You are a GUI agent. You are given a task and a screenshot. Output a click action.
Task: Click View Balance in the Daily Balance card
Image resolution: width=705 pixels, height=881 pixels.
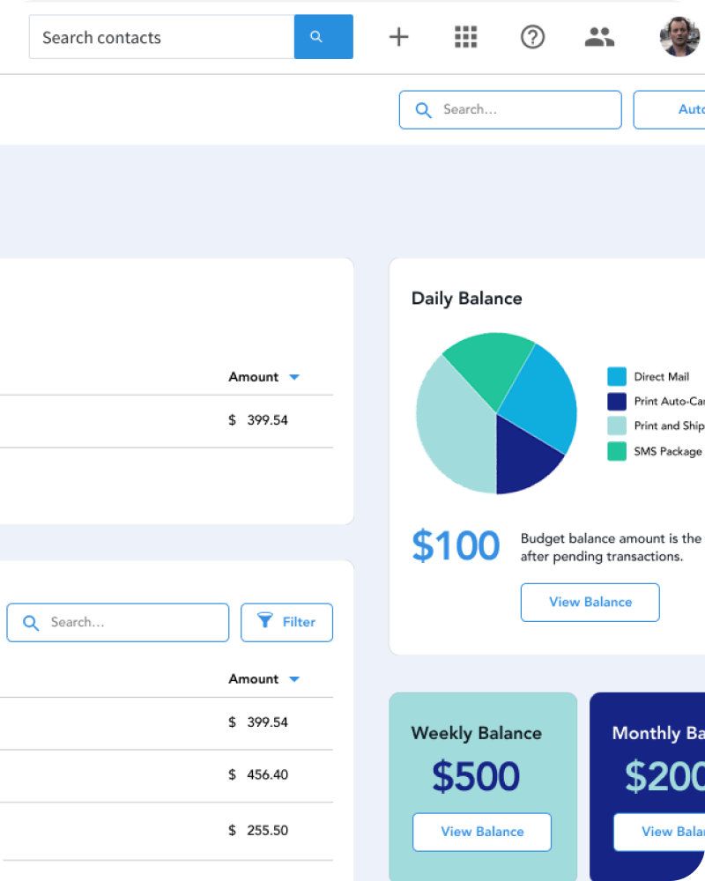pyautogui.click(x=590, y=602)
